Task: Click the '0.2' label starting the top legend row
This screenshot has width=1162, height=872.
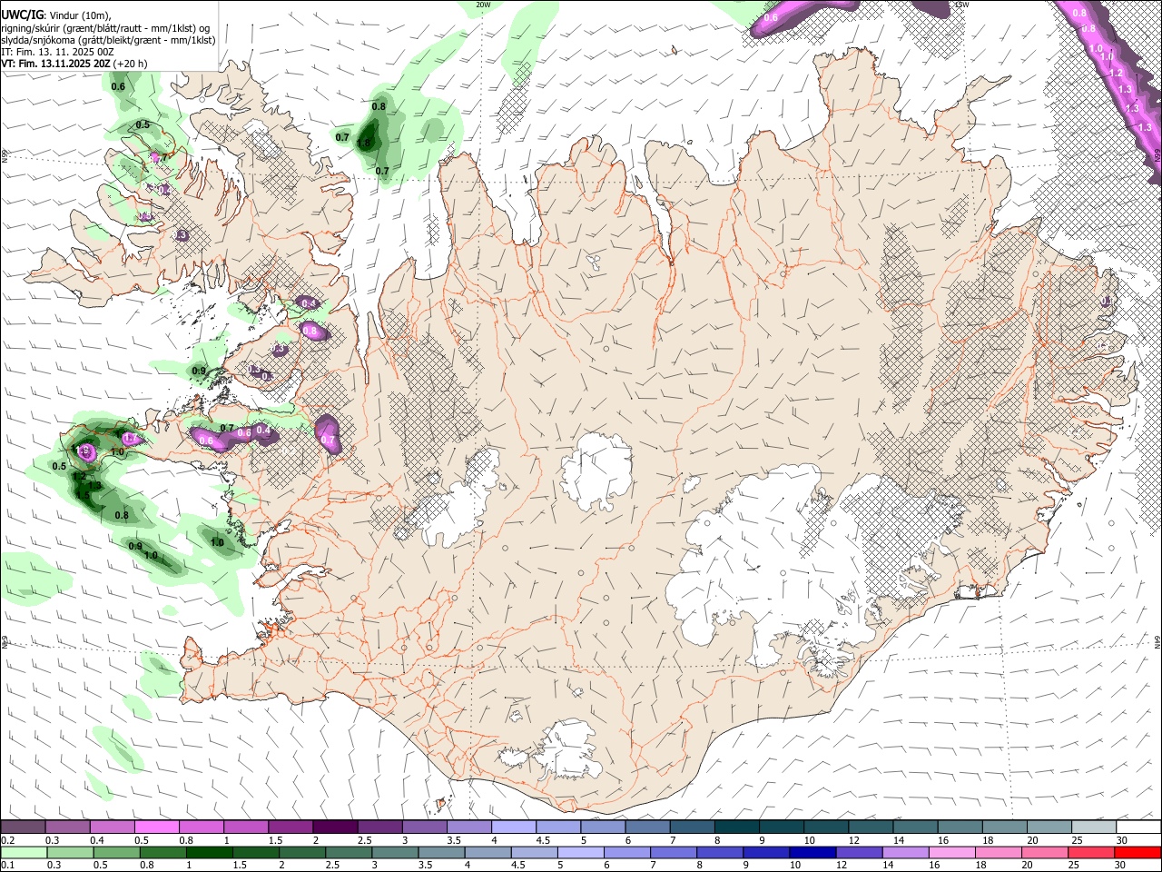Action: coord(8,840)
